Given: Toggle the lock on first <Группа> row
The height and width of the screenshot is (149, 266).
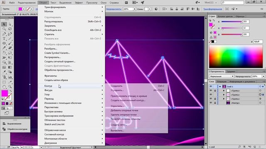Looking at the screenshot, I should point(215,91).
